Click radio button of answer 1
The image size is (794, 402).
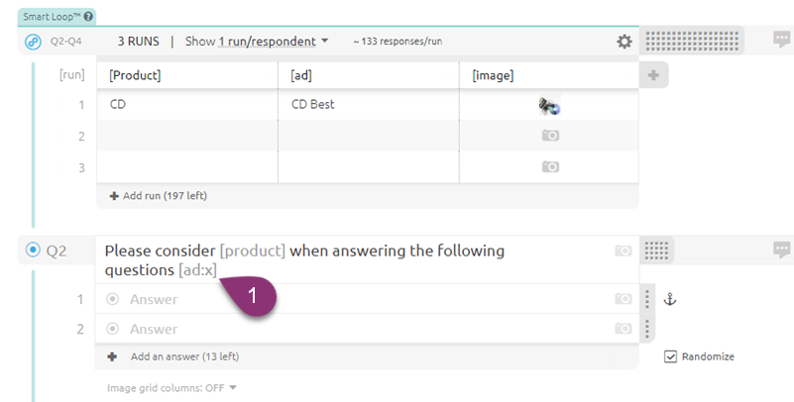[x=112, y=299]
